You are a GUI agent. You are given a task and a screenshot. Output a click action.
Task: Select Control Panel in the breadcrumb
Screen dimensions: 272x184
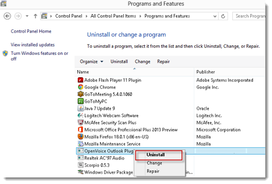[68, 16]
